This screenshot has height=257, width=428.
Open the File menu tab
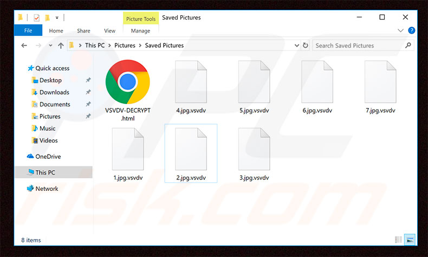(x=28, y=31)
